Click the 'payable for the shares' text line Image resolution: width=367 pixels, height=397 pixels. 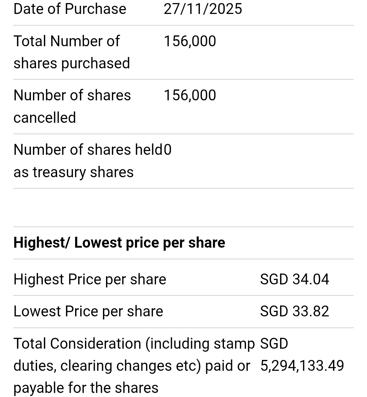point(86,388)
